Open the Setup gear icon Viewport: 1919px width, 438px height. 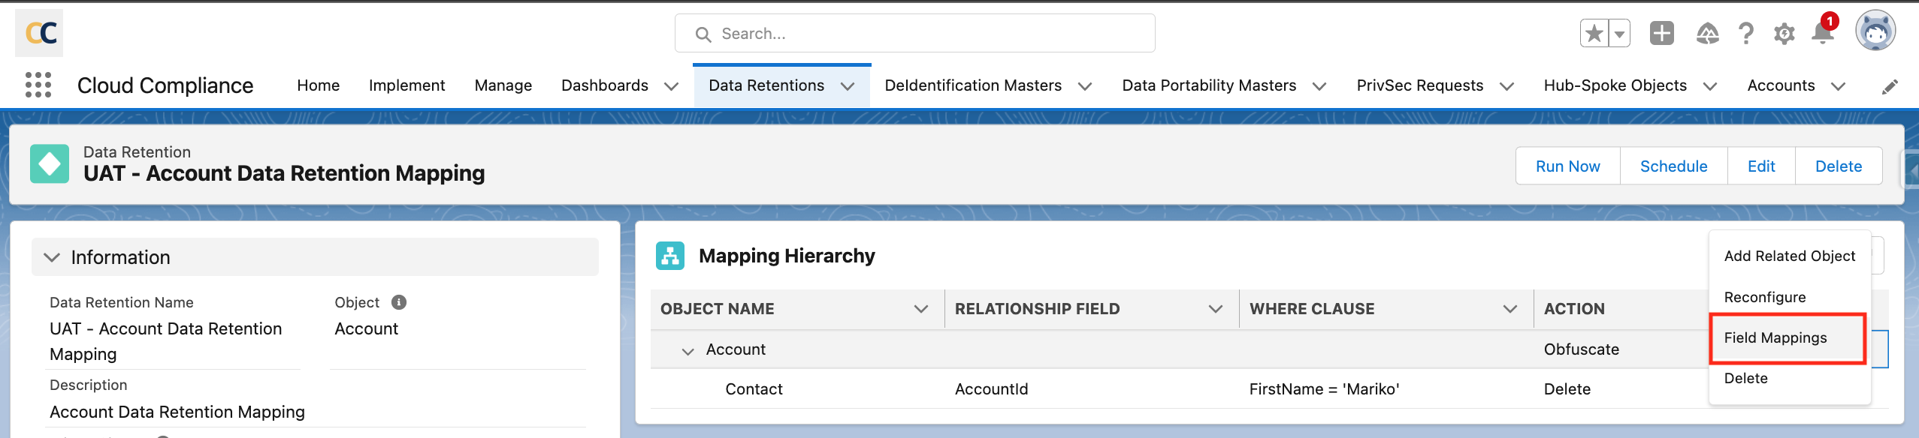coord(1784,34)
